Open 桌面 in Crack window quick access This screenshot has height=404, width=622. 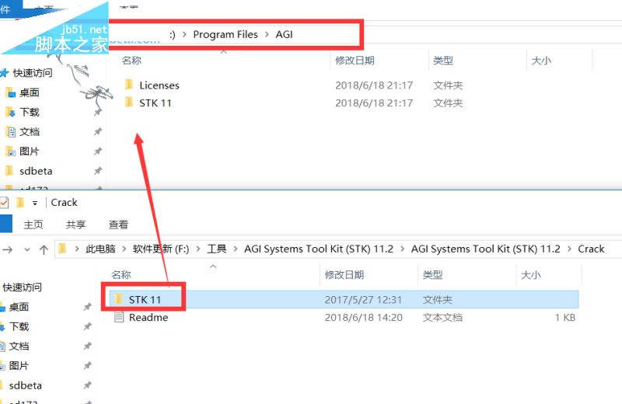[x=19, y=307]
